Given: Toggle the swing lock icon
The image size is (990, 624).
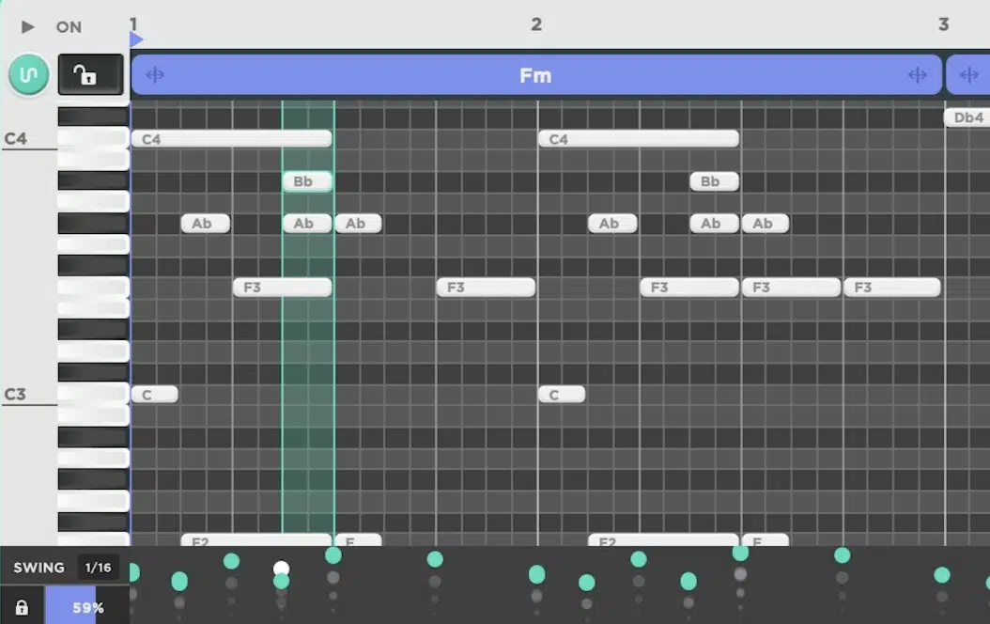Looking at the screenshot, I should (22, 607).
